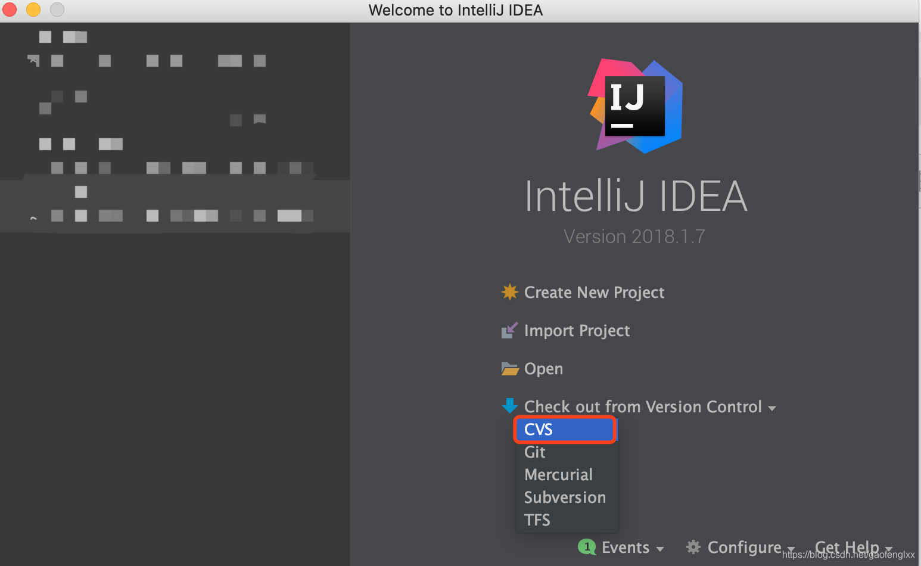
Task: Click the Open folder icon
Action: tap(509, 368)
